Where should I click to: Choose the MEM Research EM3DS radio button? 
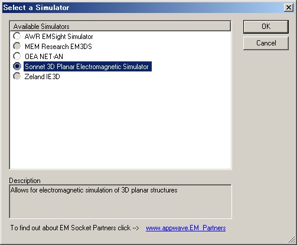tap(17, 46)
